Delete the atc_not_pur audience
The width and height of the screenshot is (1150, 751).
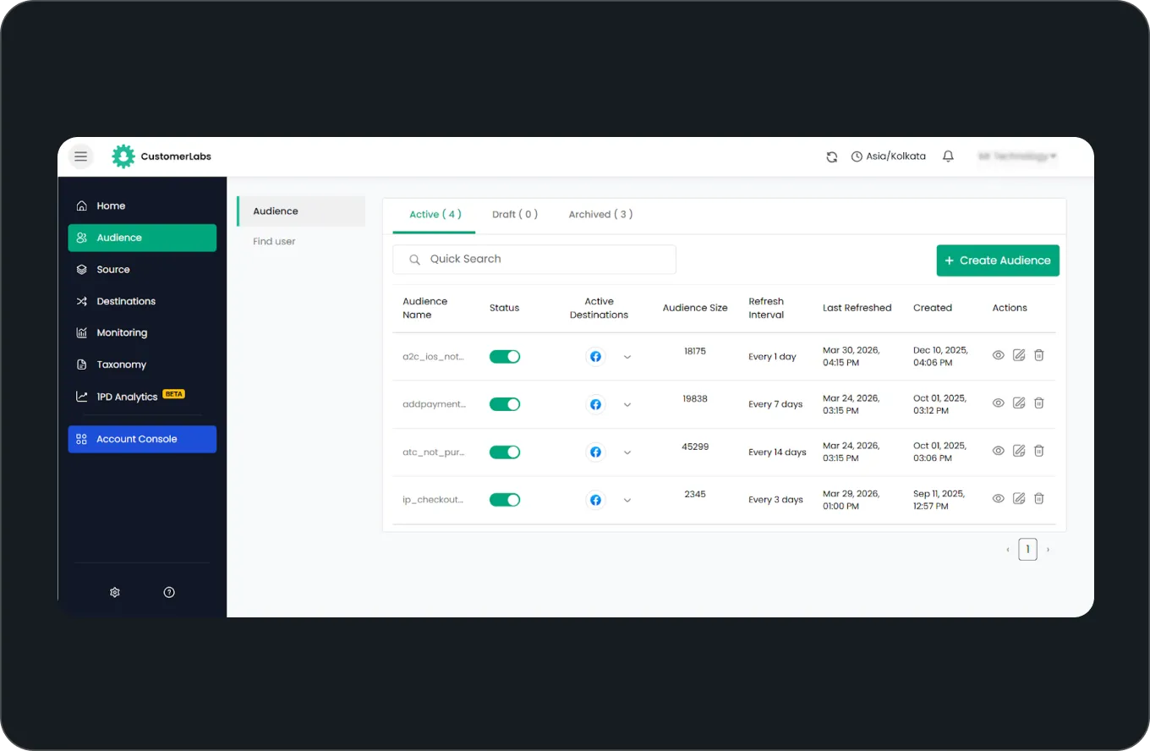tap(1039, 451)
